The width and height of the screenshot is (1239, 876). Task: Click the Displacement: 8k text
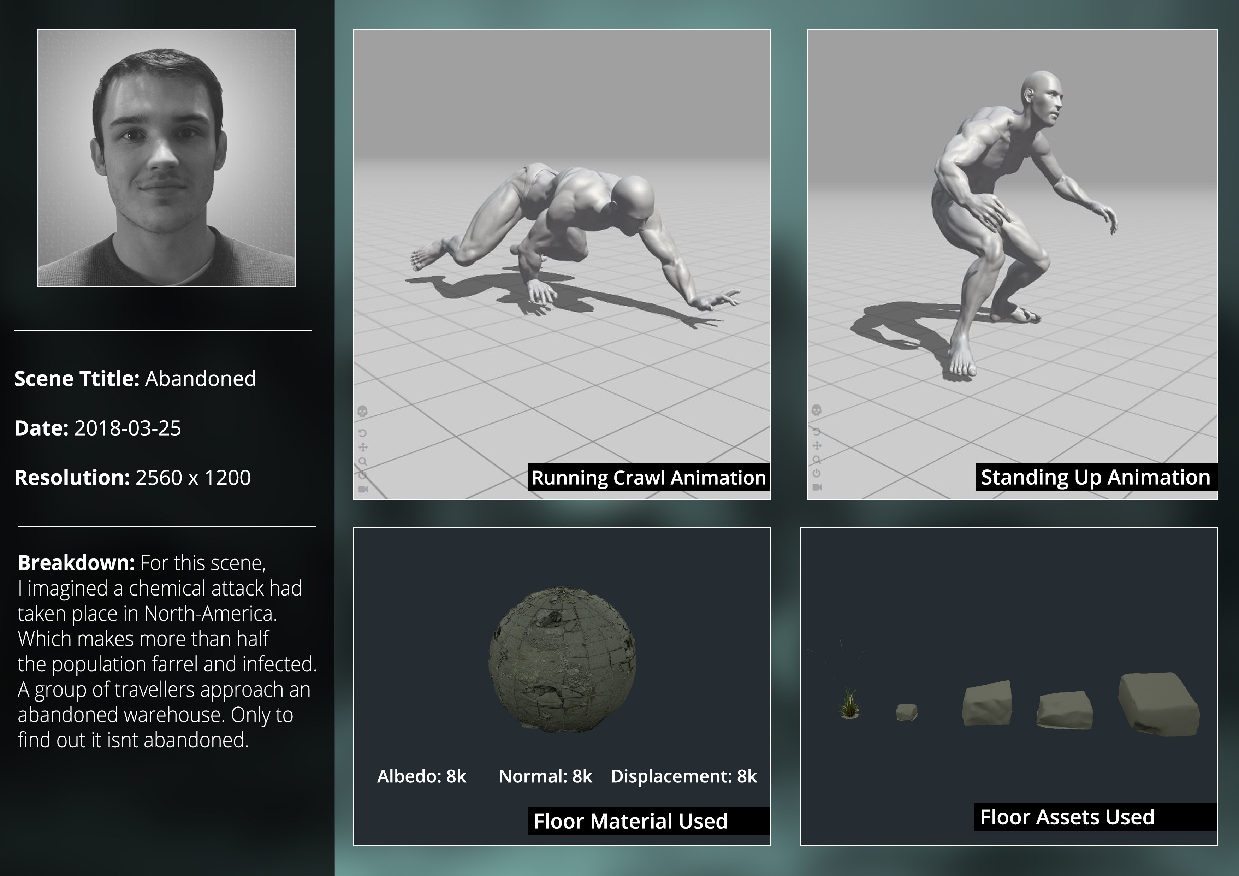pyautogui.click(x=683, y=776)
